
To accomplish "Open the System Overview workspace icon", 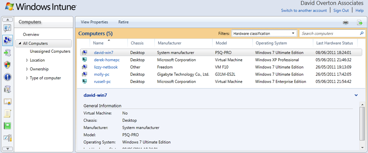I will [x=8, y=28].
